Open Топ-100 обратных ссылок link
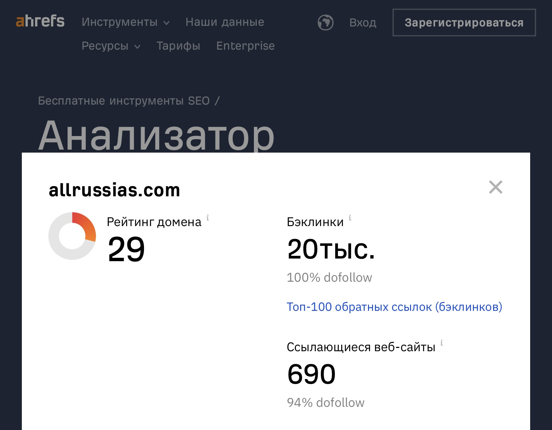 point(394,307)
